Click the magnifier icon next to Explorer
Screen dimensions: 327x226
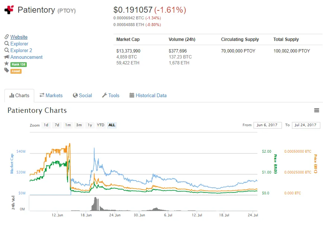tap(7, 44)
